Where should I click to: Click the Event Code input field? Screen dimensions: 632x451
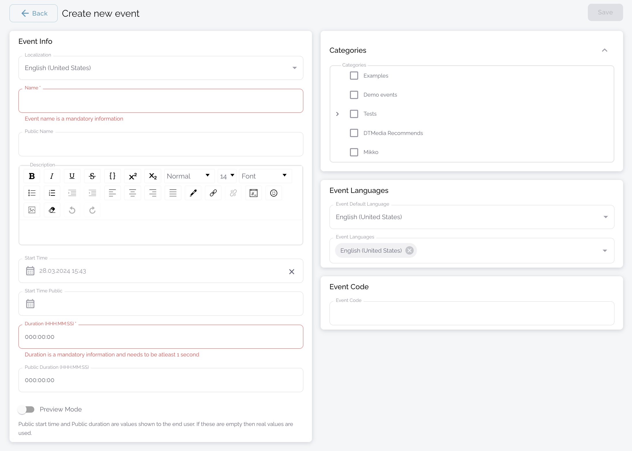[472, 314]
